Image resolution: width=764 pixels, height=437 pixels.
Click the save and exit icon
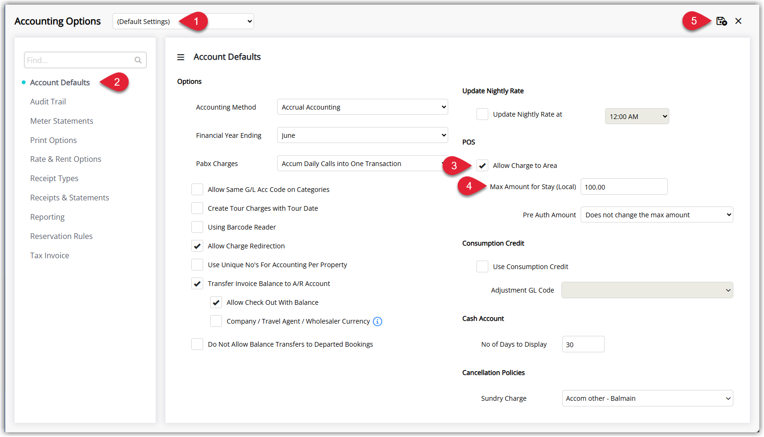[x=721, y=21]
